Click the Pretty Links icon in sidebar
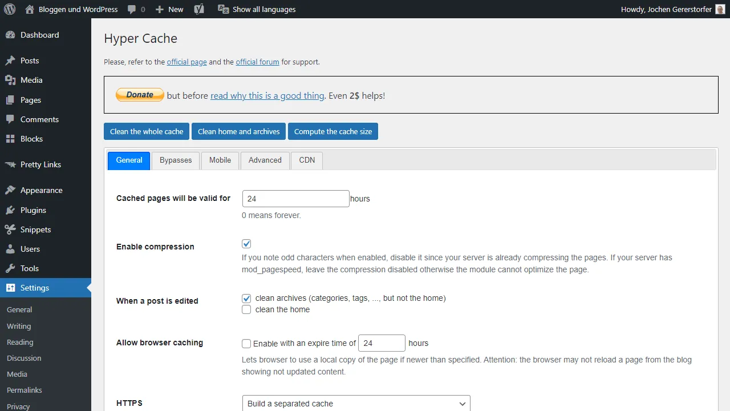The width and height of the screenshot is (730, 411). pyautogui.click(x=10, y=164)
